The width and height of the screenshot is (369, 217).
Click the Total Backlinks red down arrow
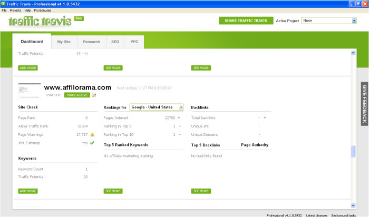(x=265, y=118)
